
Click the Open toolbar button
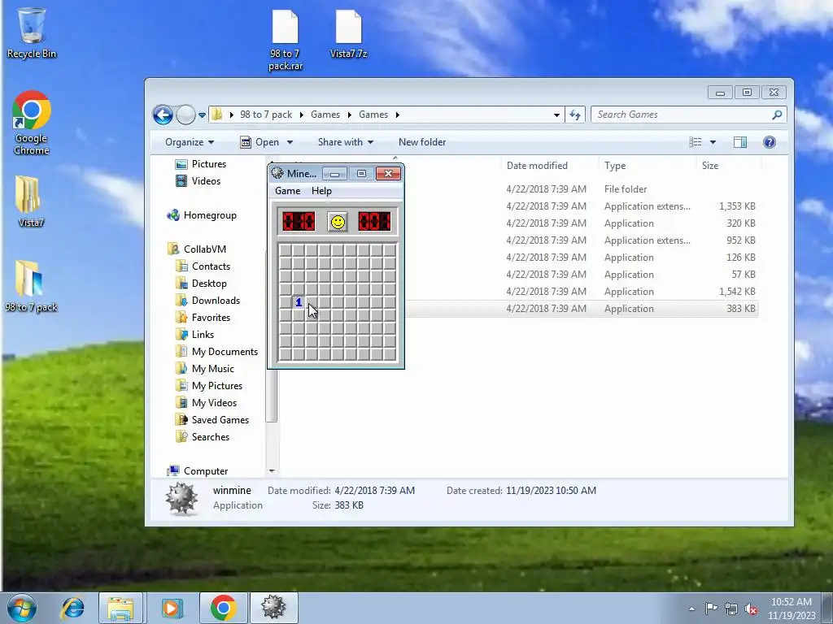tap(259, 142)
